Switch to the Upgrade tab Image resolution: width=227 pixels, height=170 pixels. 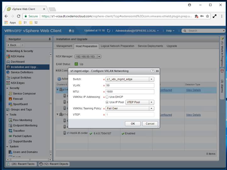[x=172, y=46]
